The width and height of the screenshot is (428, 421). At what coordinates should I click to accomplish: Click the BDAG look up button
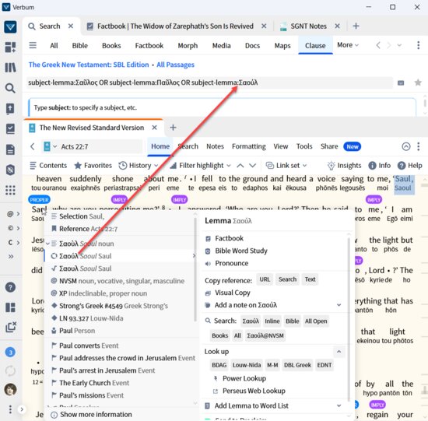click(219, 365)
